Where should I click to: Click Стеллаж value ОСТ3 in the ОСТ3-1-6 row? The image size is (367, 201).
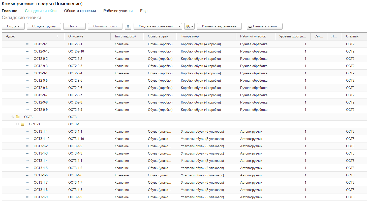[350, 175]
